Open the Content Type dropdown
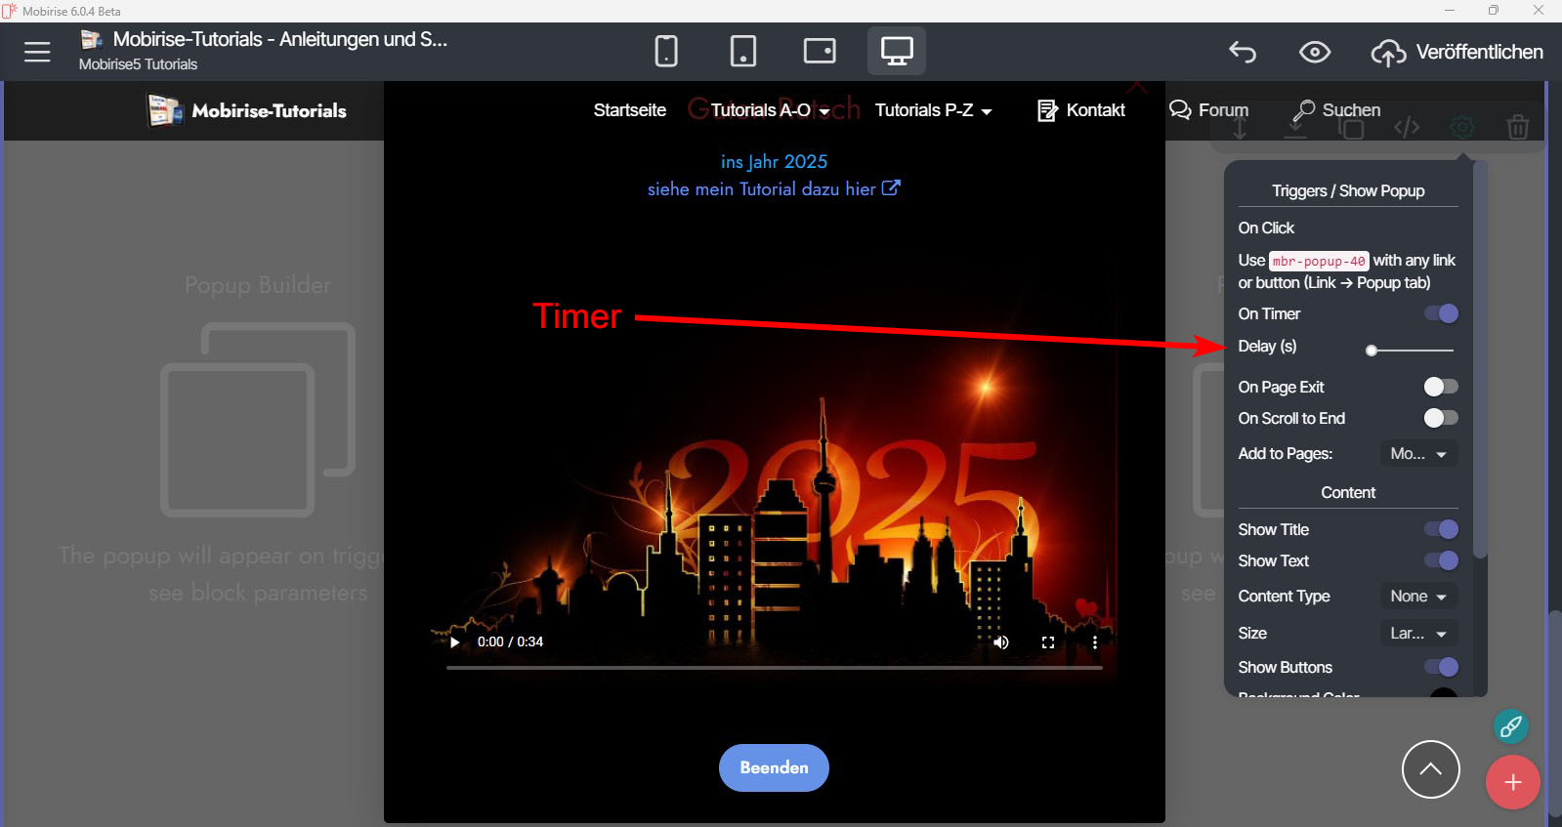 (x=1418, y=596)
